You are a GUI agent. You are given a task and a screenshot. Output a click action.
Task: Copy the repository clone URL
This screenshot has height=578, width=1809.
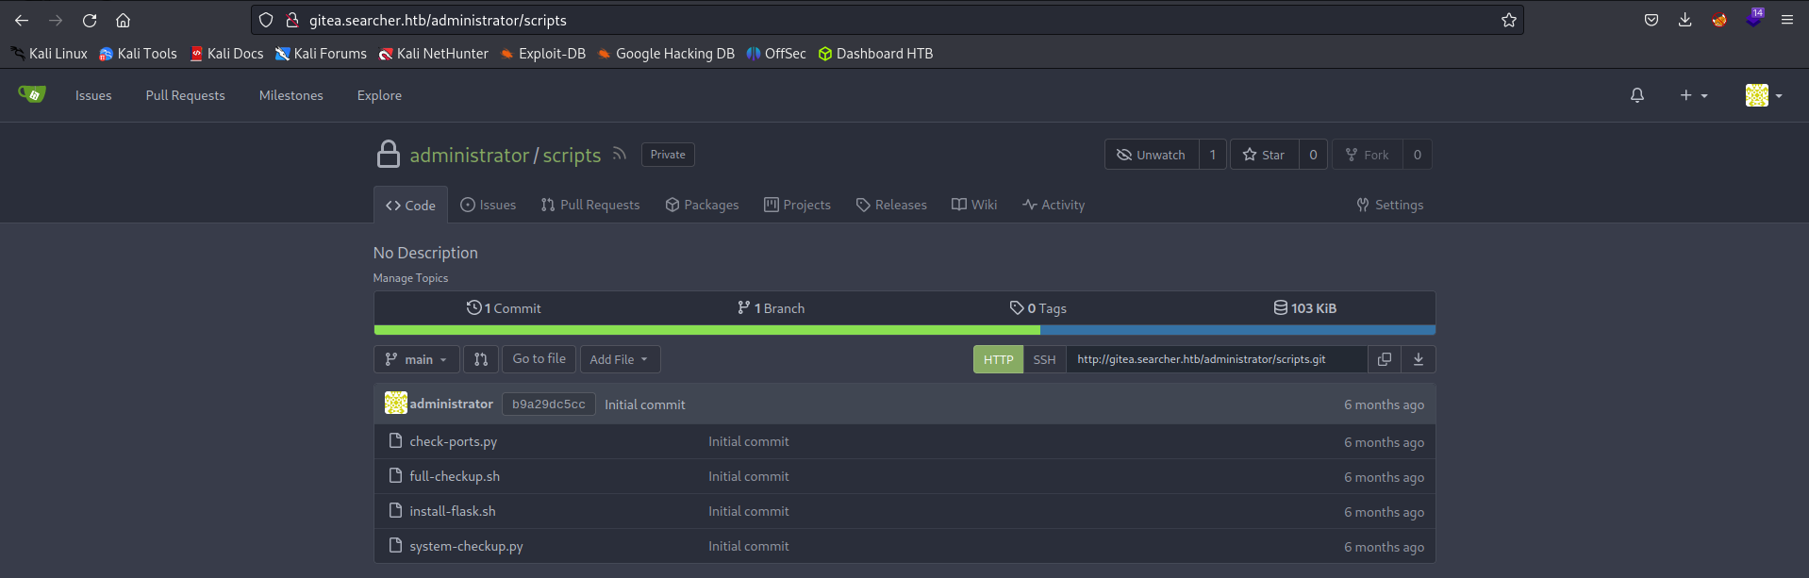[x=1384, y=359]
